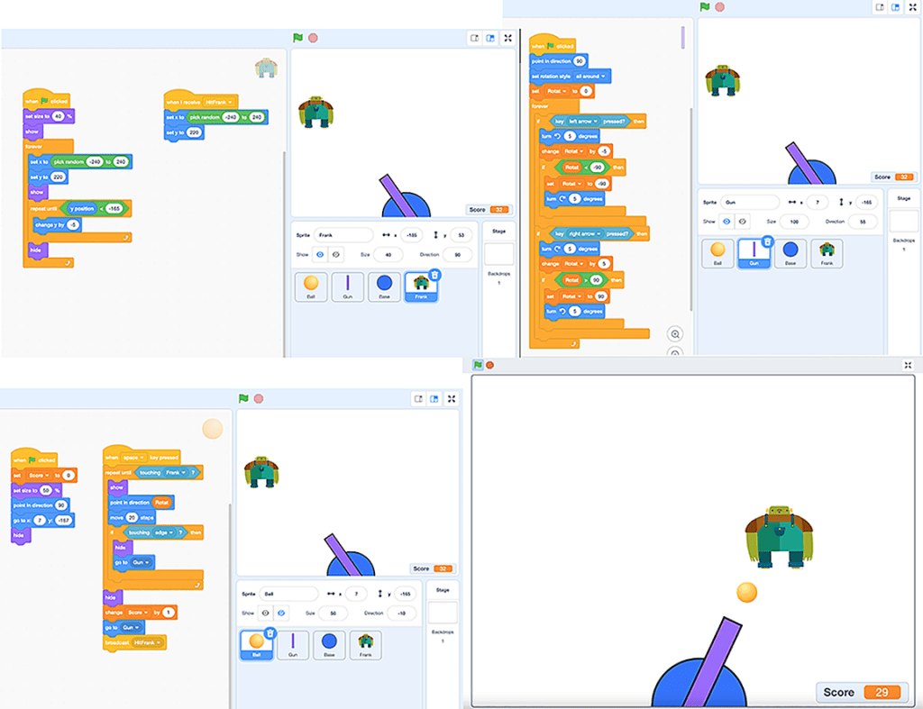Viewport: 923px width, 709px height.
Task: Click full screen button beside selected Frank editor
Action: pyautogui.click(x=508, y=38)
